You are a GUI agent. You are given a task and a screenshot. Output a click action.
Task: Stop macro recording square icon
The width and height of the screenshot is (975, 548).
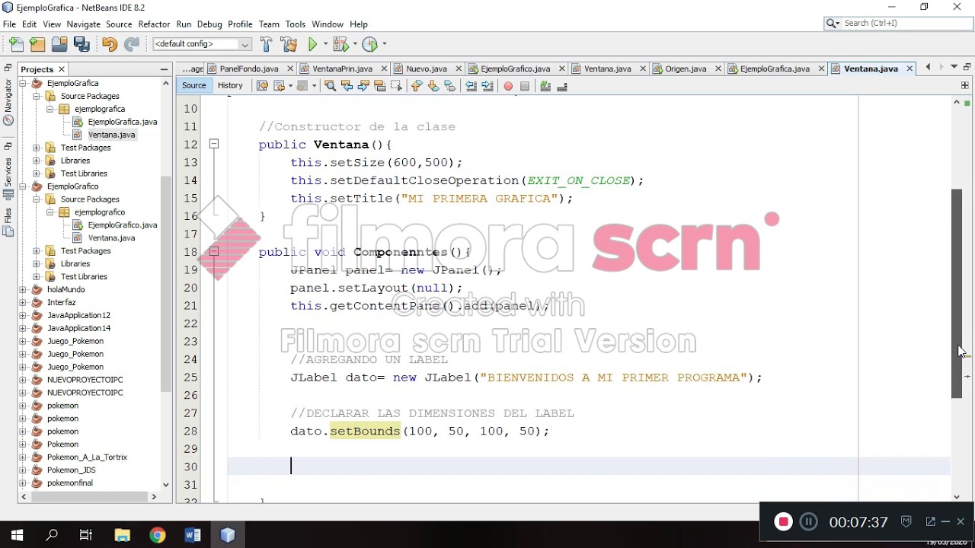[525, 86]
